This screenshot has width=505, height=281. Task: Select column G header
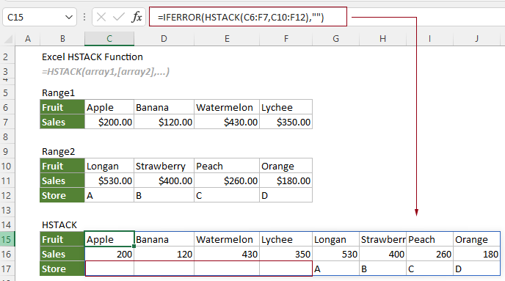[x=335, y=39]
